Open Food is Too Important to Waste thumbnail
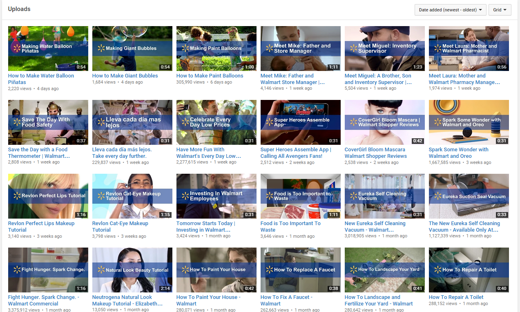This screenshot has height=312, width=520. (x=301, y=196)
